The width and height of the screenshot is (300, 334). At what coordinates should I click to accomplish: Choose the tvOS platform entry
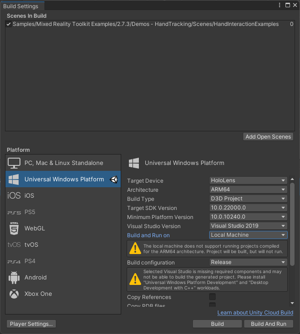click(63, 244)
